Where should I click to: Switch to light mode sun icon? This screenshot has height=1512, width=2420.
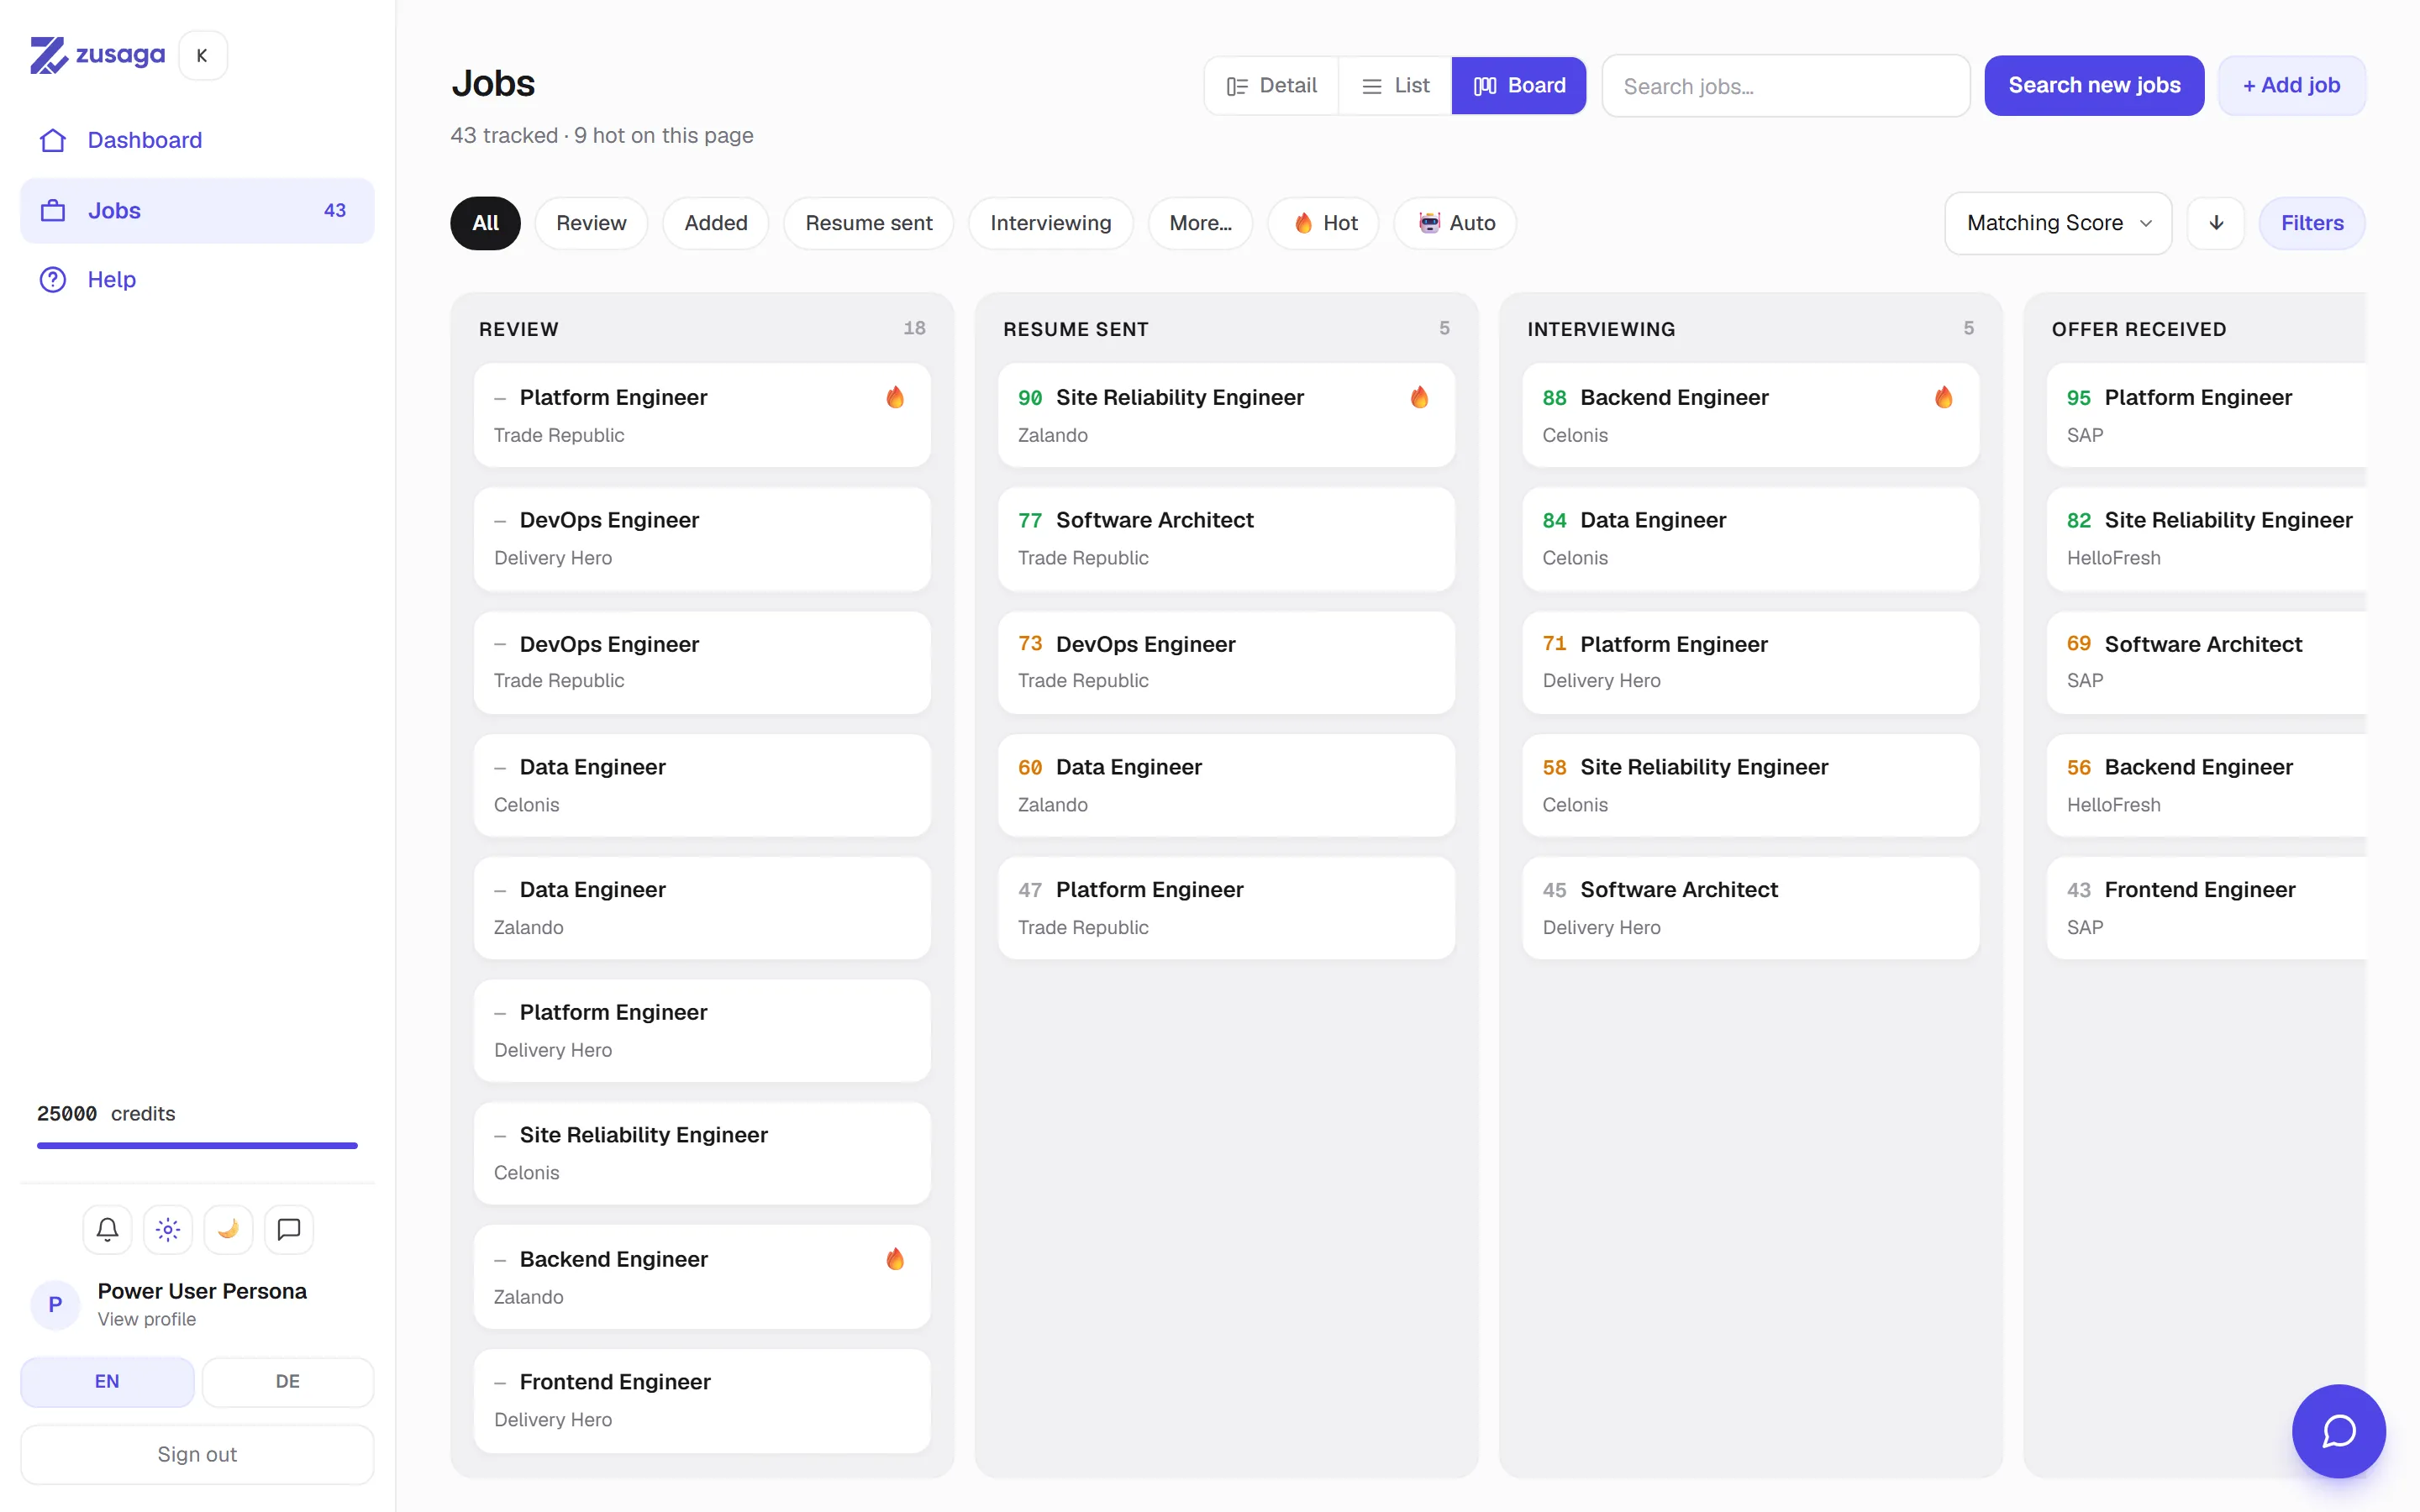(x=168, y=1229)
